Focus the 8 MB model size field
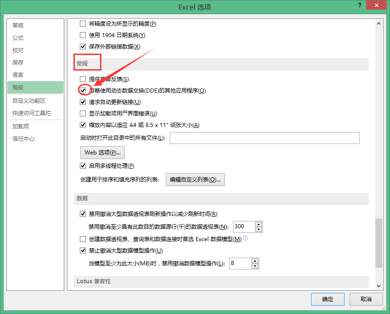The height and width of the screenshot is (314, 390). click(x=240, y=263)
